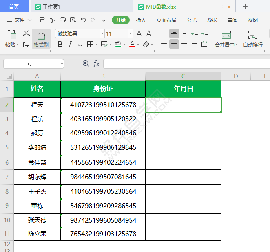
Task: Open the 首页 home tab
Action: (x=14, y=7)
